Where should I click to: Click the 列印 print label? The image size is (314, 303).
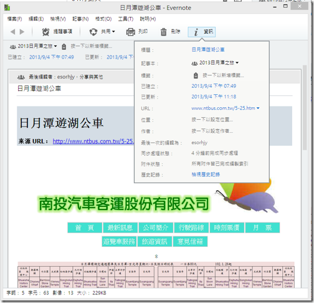tap(143, 32)
